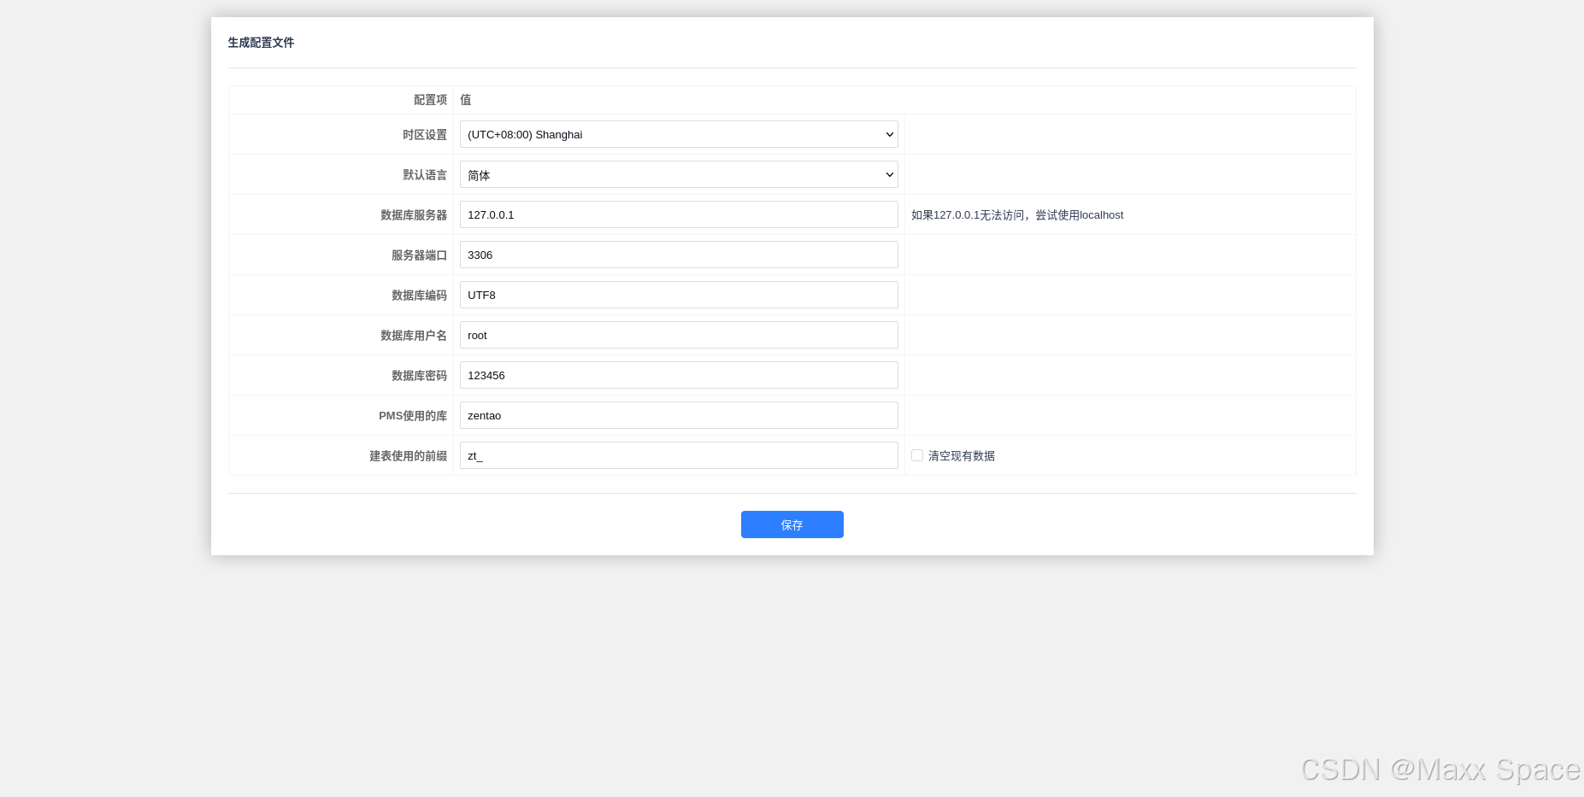Click the 数据库用户名 label
The width and height of the screenshot is (1584, 797).
click(x=414, y=336)
